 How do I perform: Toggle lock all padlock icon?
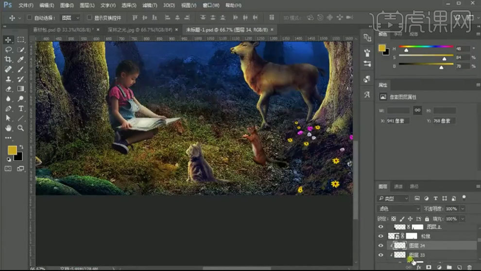[427, 219]
